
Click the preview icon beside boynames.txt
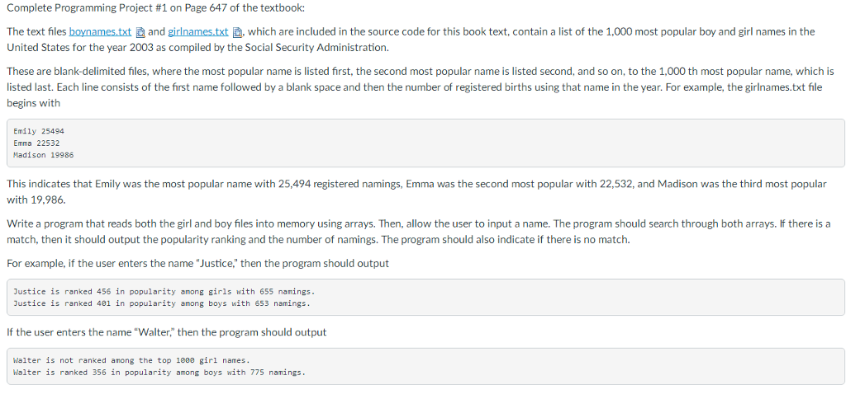tap(140, 32)
